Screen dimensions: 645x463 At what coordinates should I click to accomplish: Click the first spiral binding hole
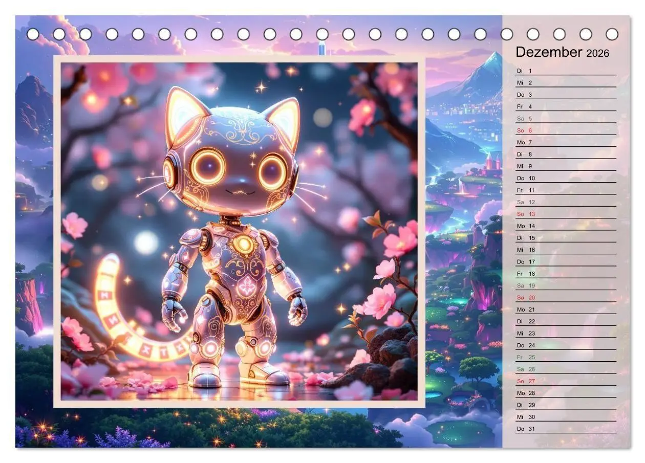(x=33, y=34)
